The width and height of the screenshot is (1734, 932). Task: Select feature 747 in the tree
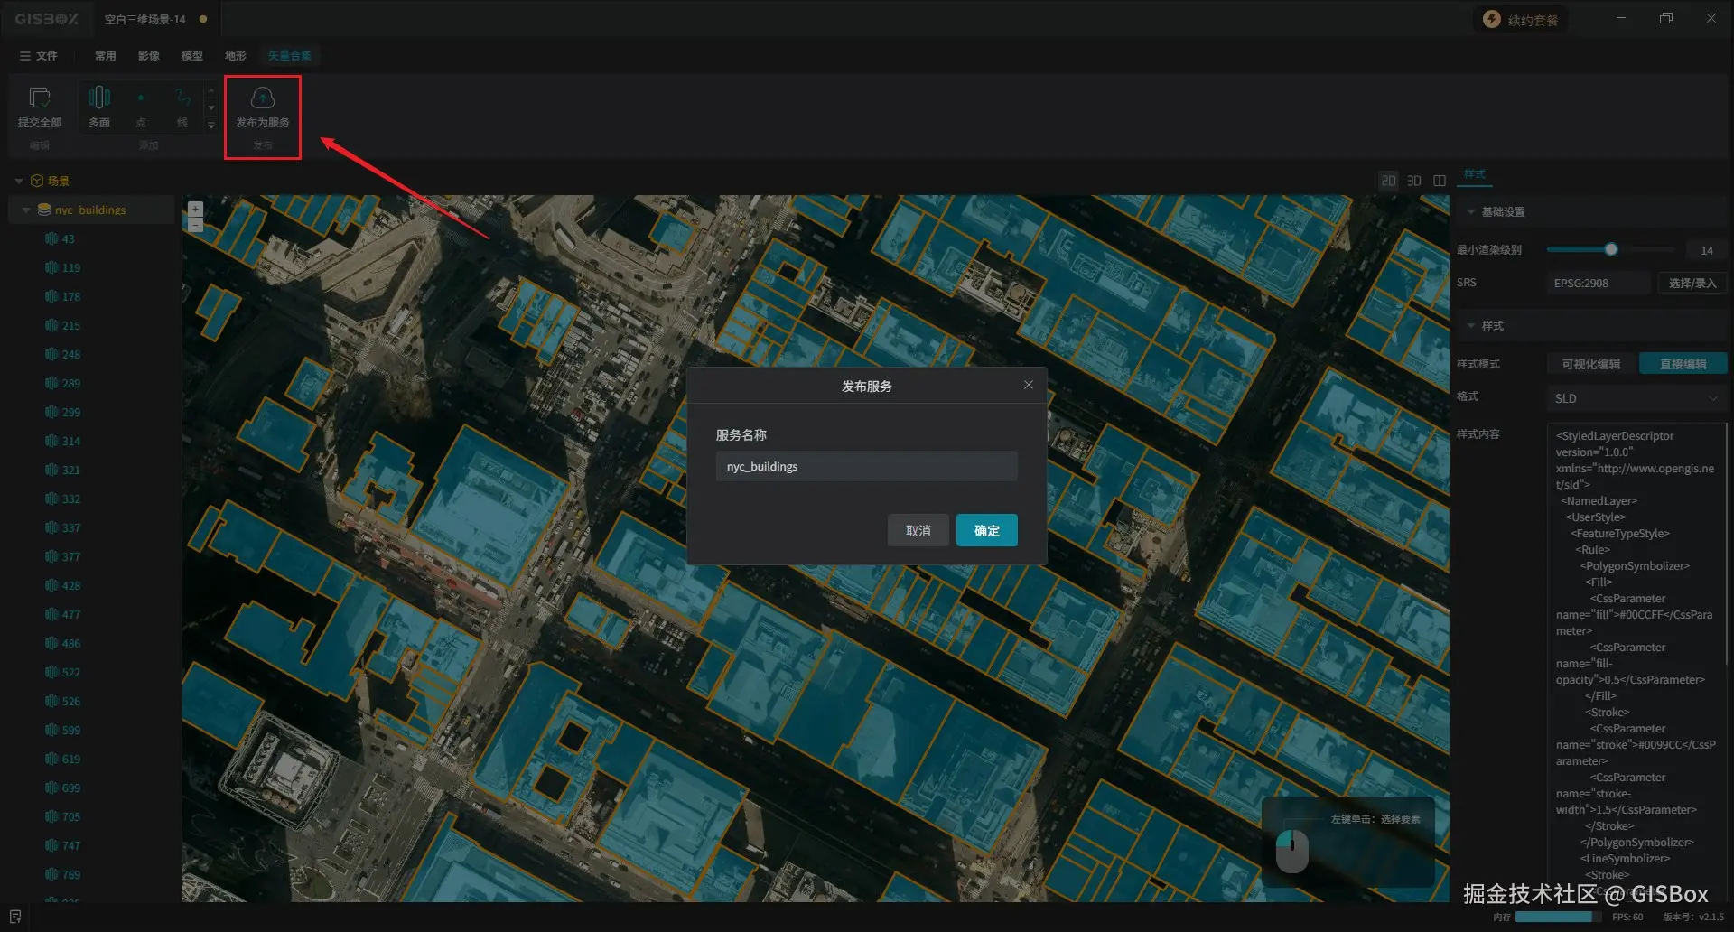pyautogui.click(x=71, y=845)
